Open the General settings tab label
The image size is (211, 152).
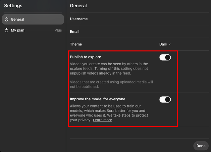coord(18,19)
